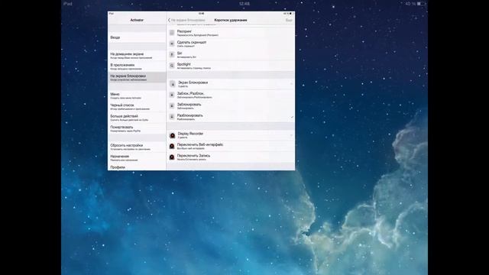Select the Заблокировать action label
The height and width of the screenshot is (275, 489).
pyautogui.click(x=189, y=105)
